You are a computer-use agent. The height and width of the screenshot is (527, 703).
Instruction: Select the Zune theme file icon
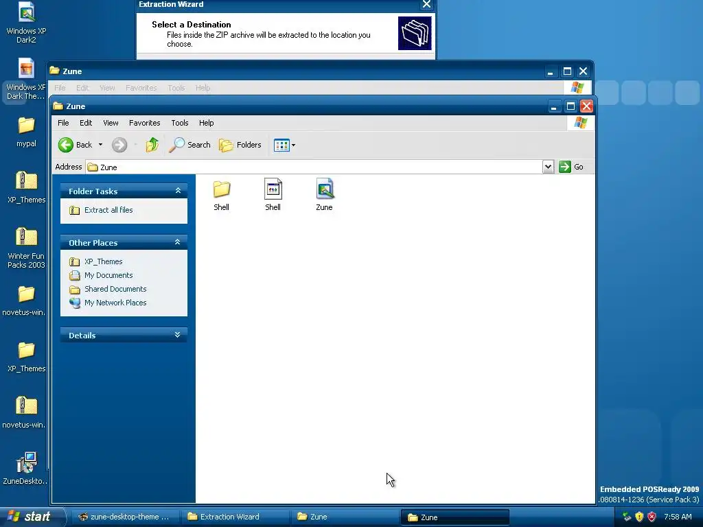point(324,195)
